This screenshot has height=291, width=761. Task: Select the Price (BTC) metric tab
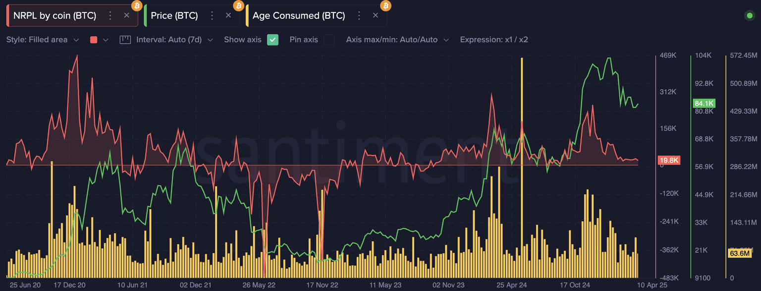click(x=174, y=15)
